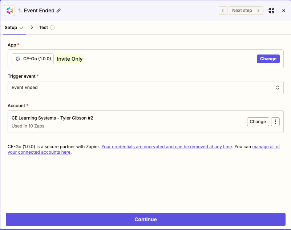The width and height of the screenshot is (291, 230).
Task: Open account options three-dot menu
Action: point(275,122)
